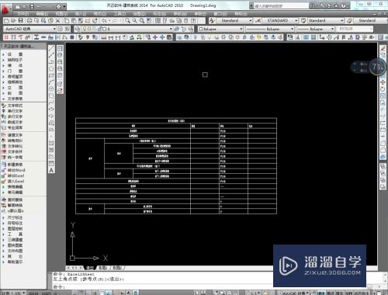
Task: Select the Rectangle tool in draw toolbar
Action: (51, 75)
